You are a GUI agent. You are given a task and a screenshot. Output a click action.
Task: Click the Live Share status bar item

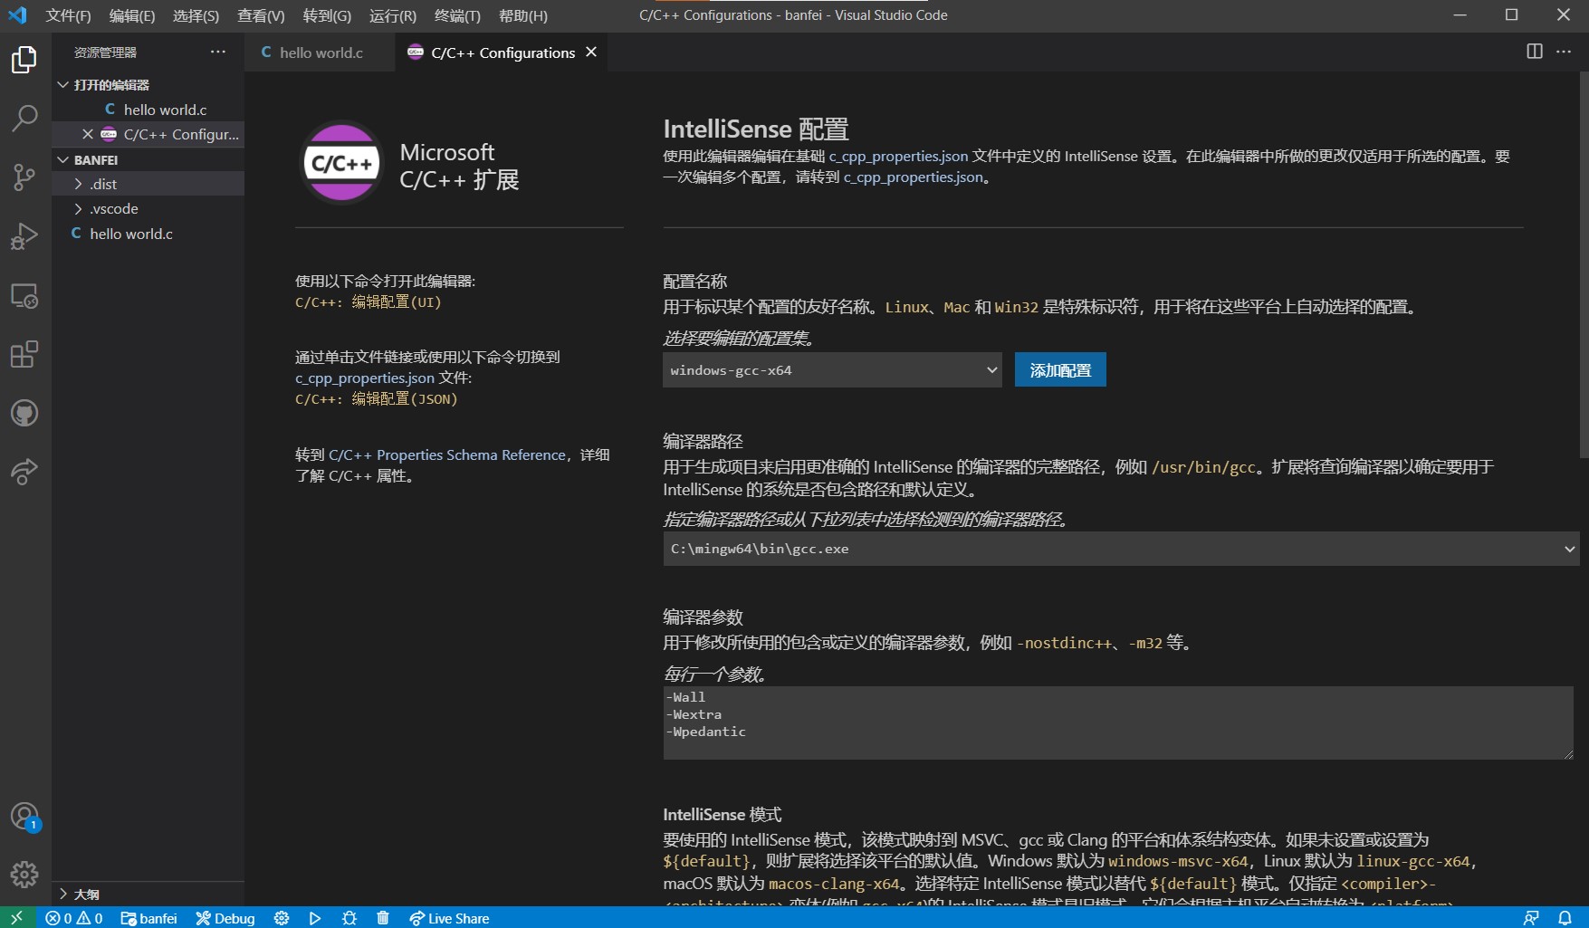pos(449,918)
